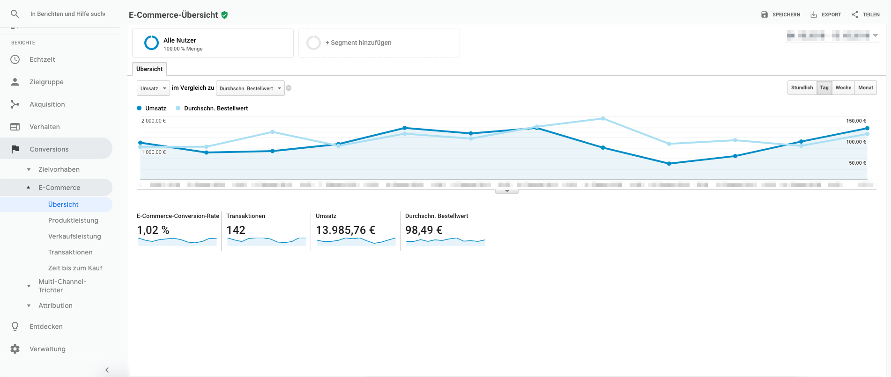The height and width of the screenshot is (377, 891).
Task: Collapse sidebar with chevron arrow
Action: pos(107,370)
